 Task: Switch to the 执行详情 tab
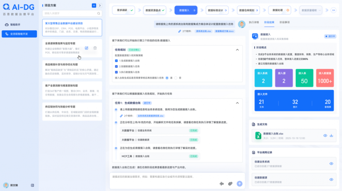click(x=254, y=22)
